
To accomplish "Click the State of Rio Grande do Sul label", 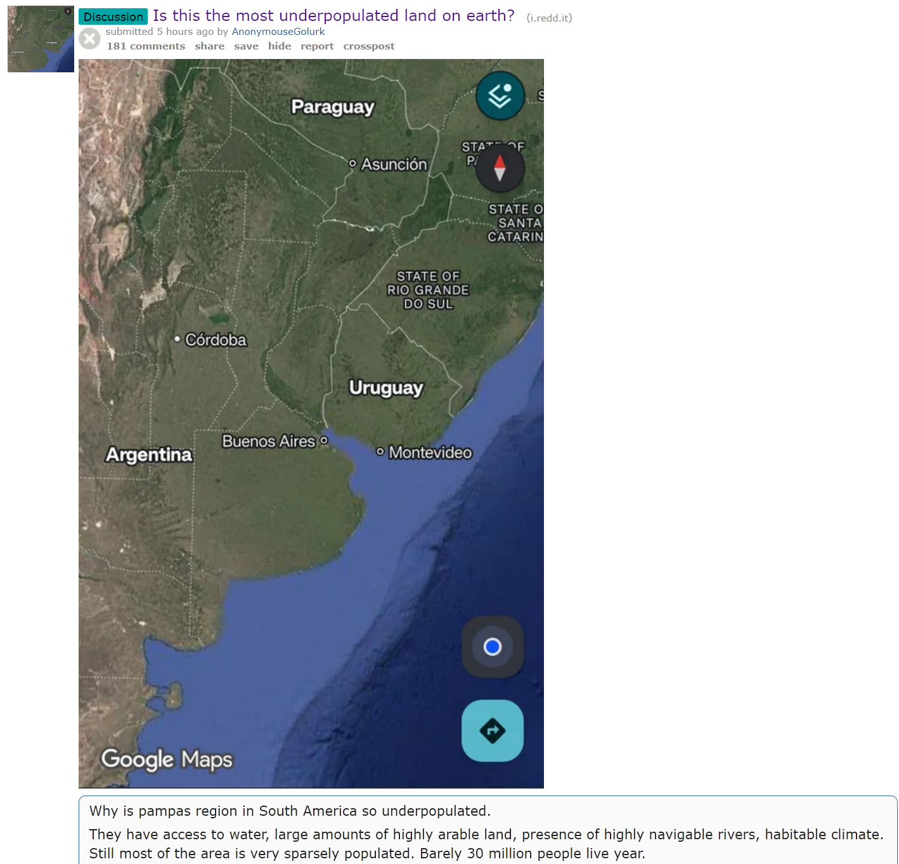I will pos(429,290).
